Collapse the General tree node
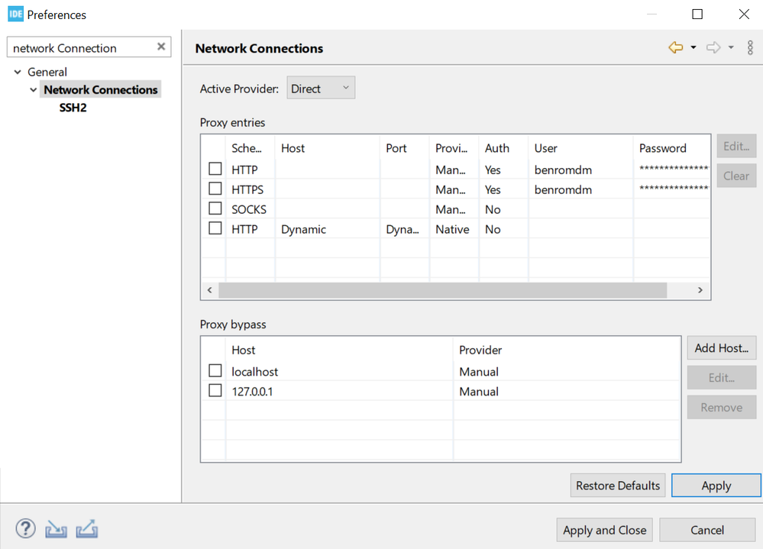The image size is (763, 549). tap(18, 72)
